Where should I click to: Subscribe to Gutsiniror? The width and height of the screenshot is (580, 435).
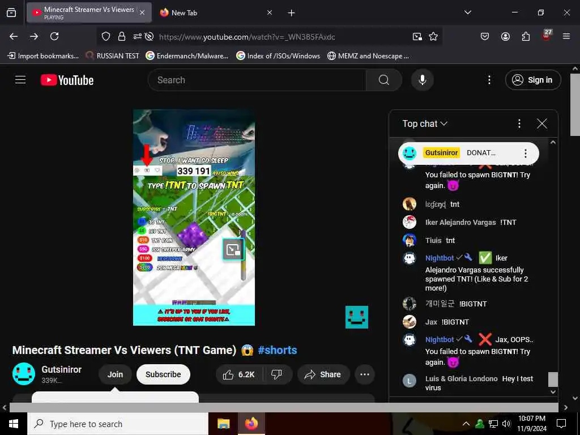click(163, 374)
